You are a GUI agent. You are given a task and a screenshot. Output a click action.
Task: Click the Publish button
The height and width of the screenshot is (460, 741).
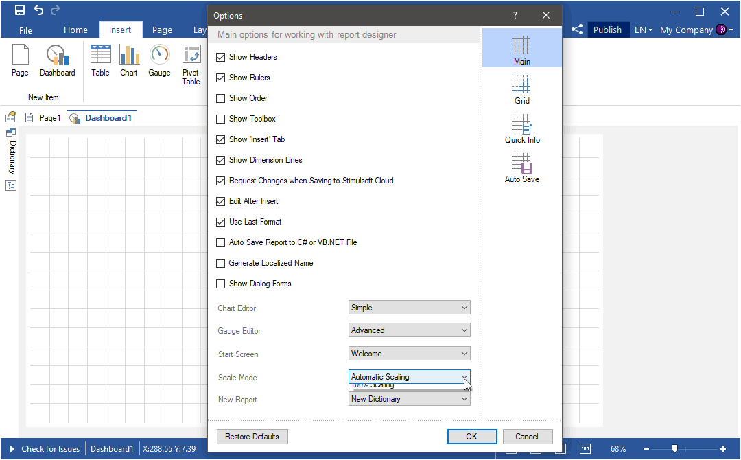(607, 30)
